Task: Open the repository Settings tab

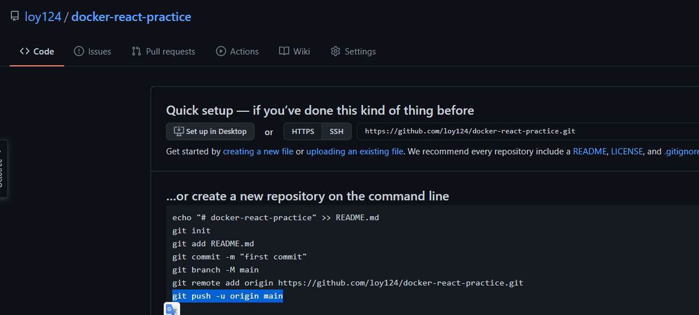Action: (353, 52)
